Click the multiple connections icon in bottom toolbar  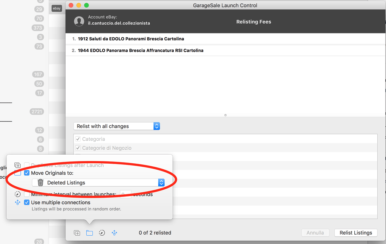(115, 233)
